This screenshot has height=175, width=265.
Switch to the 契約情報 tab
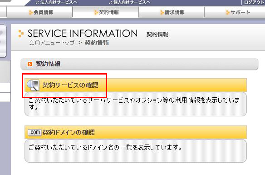click(x=106, y=12)
